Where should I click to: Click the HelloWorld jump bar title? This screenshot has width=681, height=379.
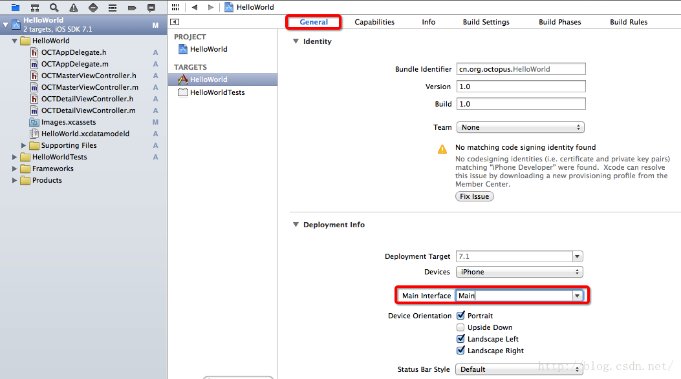255,7
